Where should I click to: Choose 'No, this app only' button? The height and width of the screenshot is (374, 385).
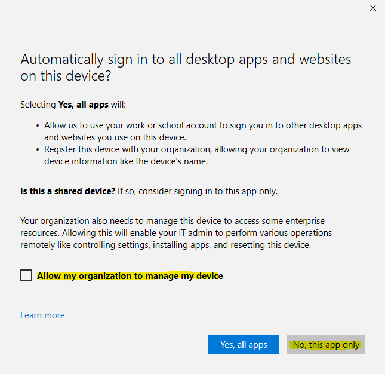tap(326, 345)
